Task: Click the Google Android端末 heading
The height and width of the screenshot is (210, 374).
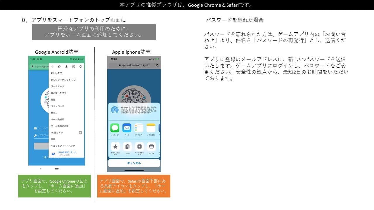Action: coord(57,52)
